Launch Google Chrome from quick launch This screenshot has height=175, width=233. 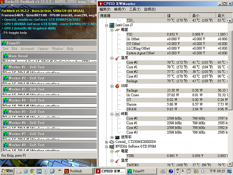coord(32,171)
